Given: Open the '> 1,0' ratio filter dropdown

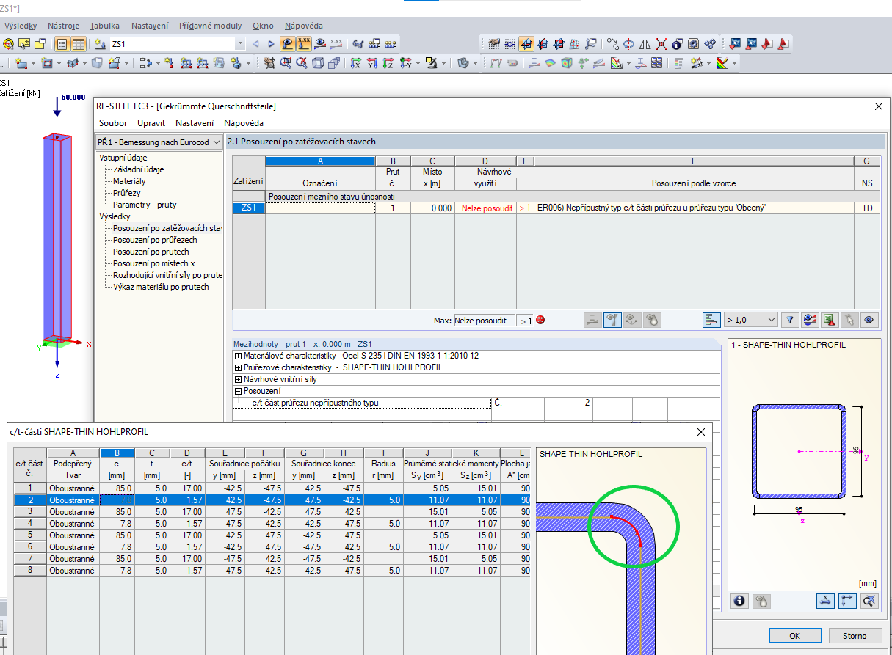Looking at the screenshot, I should (x=770, y=320).
